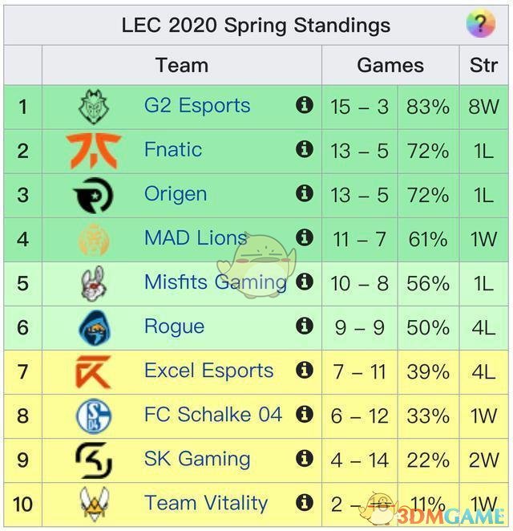Open the Excel Esports team link
513x531 pixels.
(208, 371)
